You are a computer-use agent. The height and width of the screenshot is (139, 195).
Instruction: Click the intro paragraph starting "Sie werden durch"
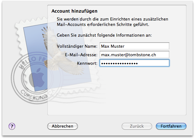(x=110, y=21)
